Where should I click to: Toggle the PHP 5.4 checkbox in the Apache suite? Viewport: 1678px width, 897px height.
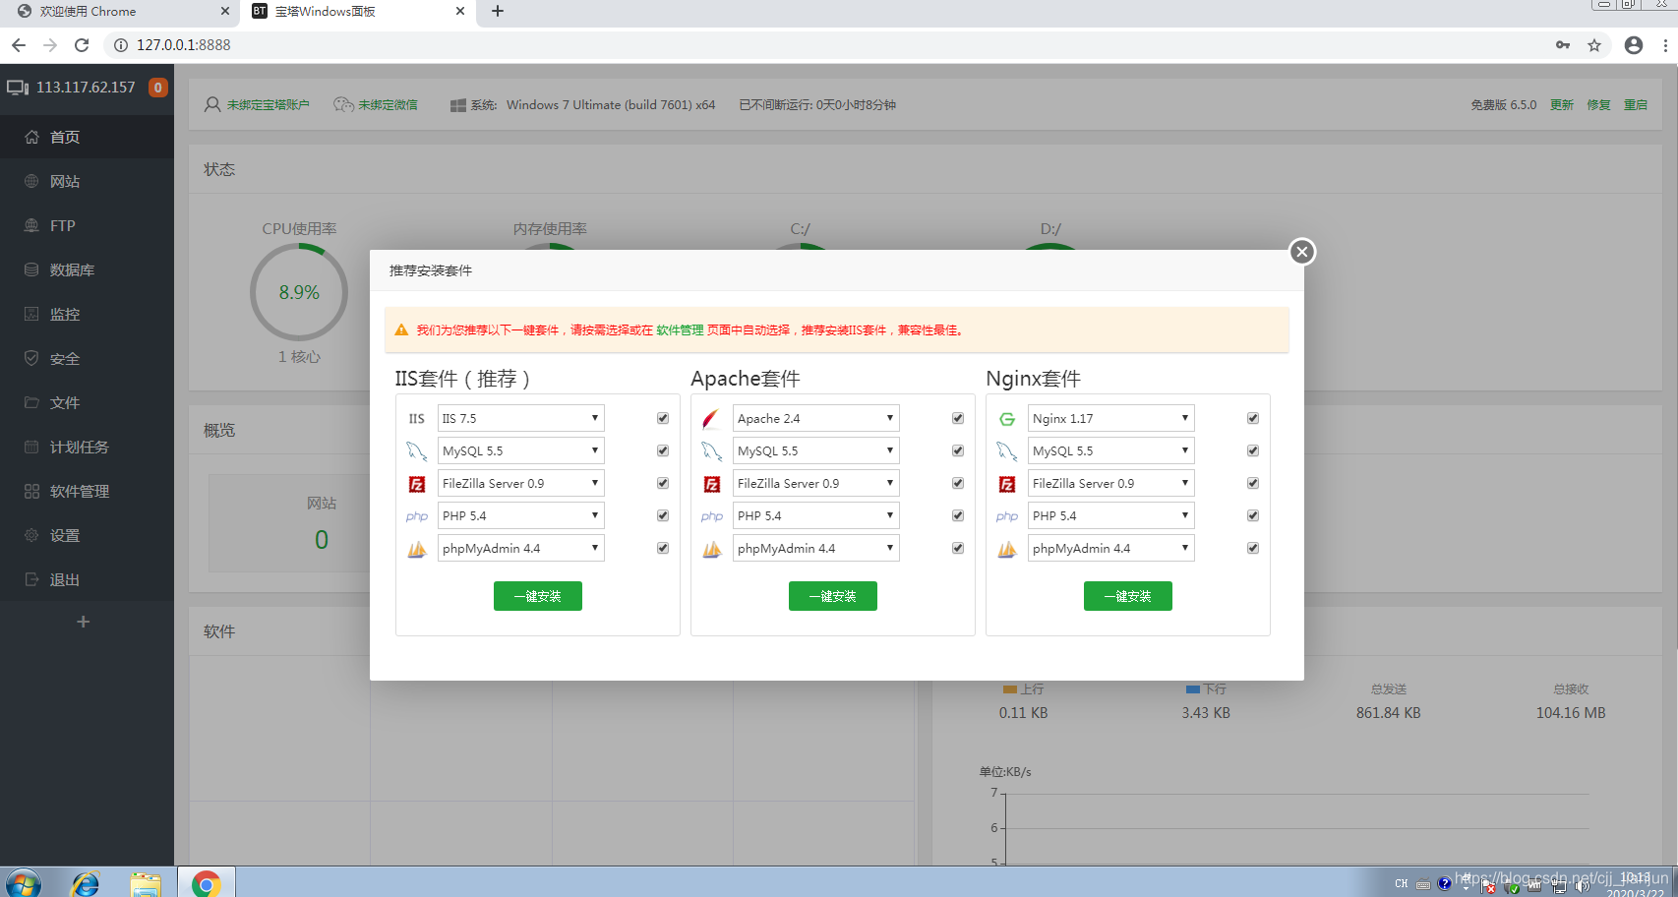[958, 515]
